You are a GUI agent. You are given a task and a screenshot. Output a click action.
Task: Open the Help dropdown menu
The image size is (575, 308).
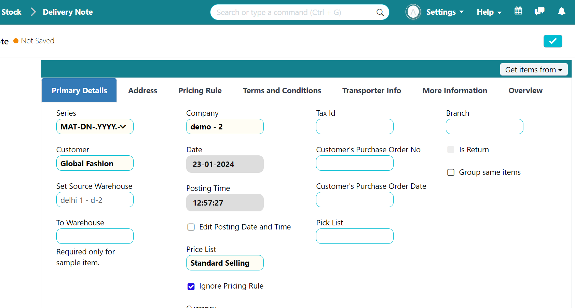point(489,12)
